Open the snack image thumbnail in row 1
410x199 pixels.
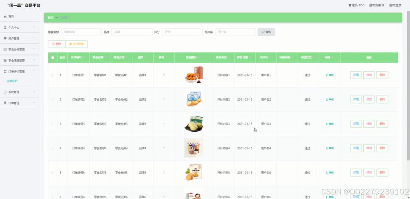pyautogui.click(x=194, y=75)
